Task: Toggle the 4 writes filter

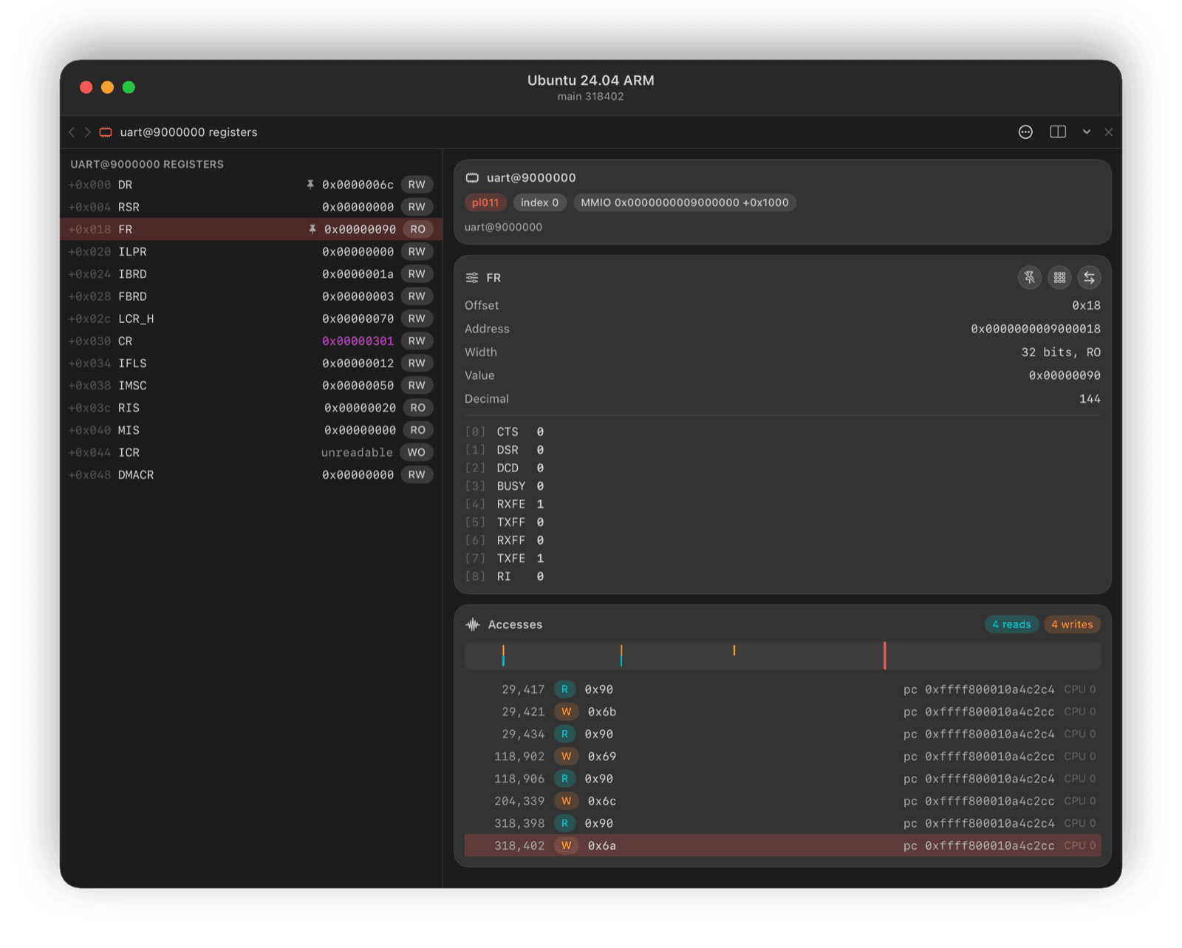Action: coord(1072,624)
